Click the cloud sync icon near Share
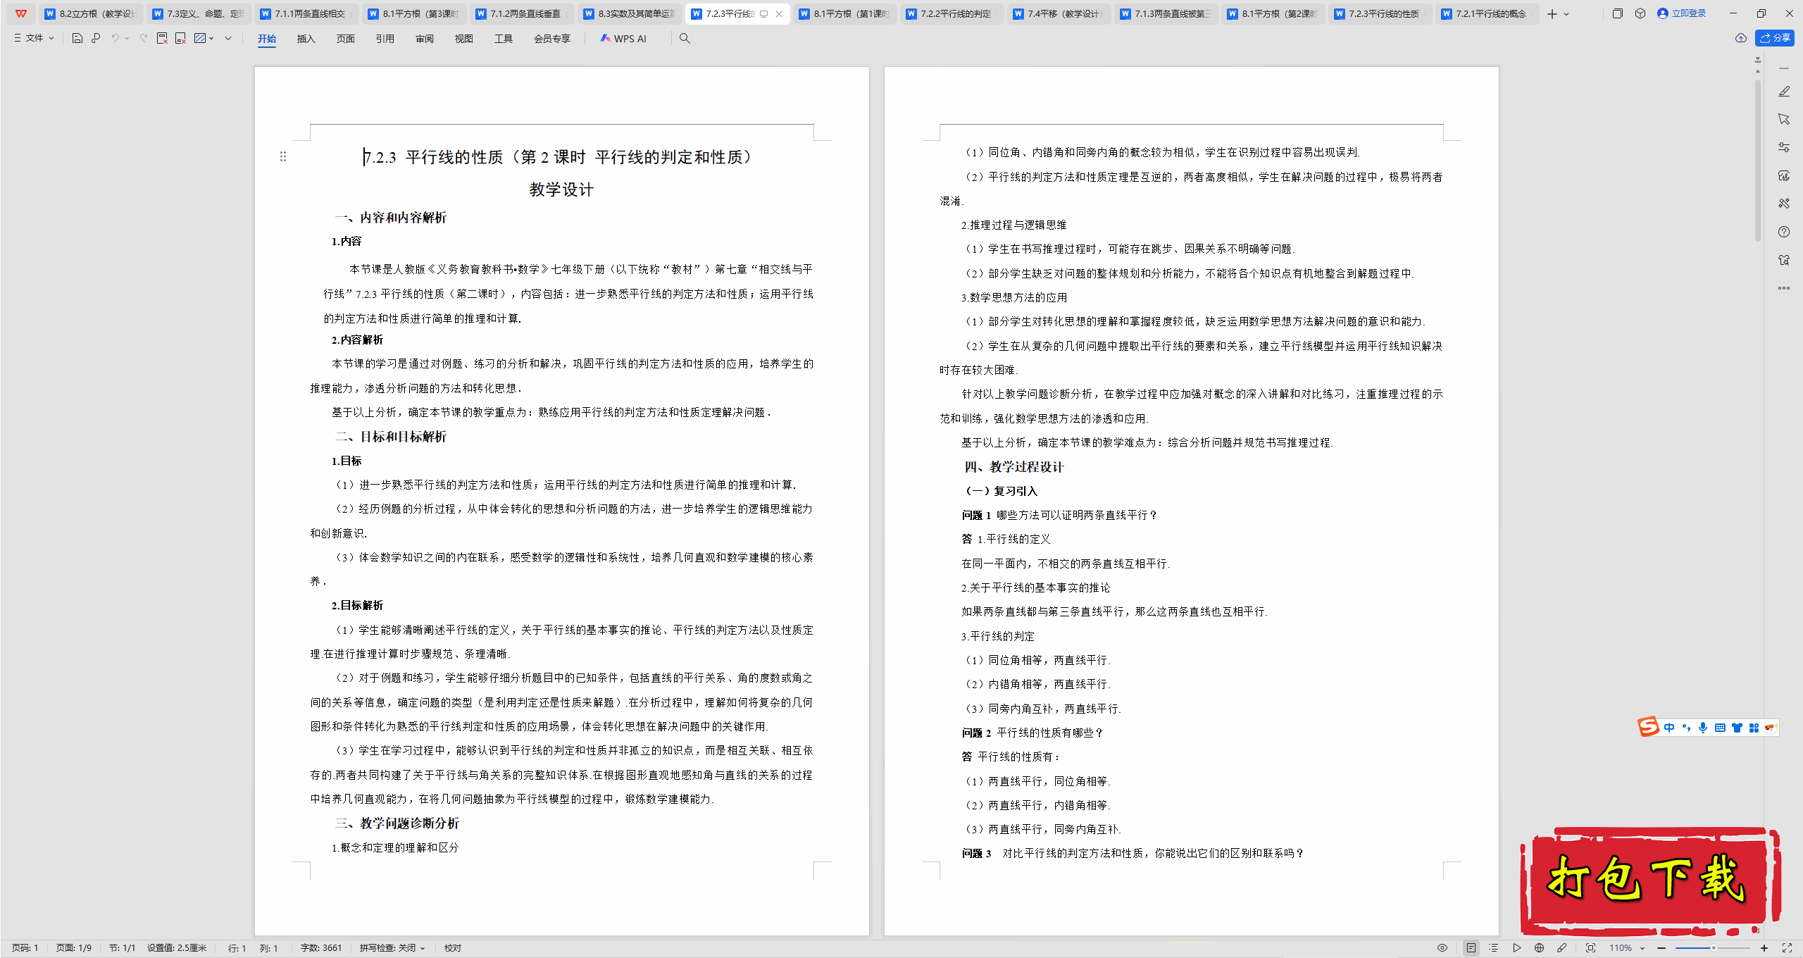 coord(1741,38)
